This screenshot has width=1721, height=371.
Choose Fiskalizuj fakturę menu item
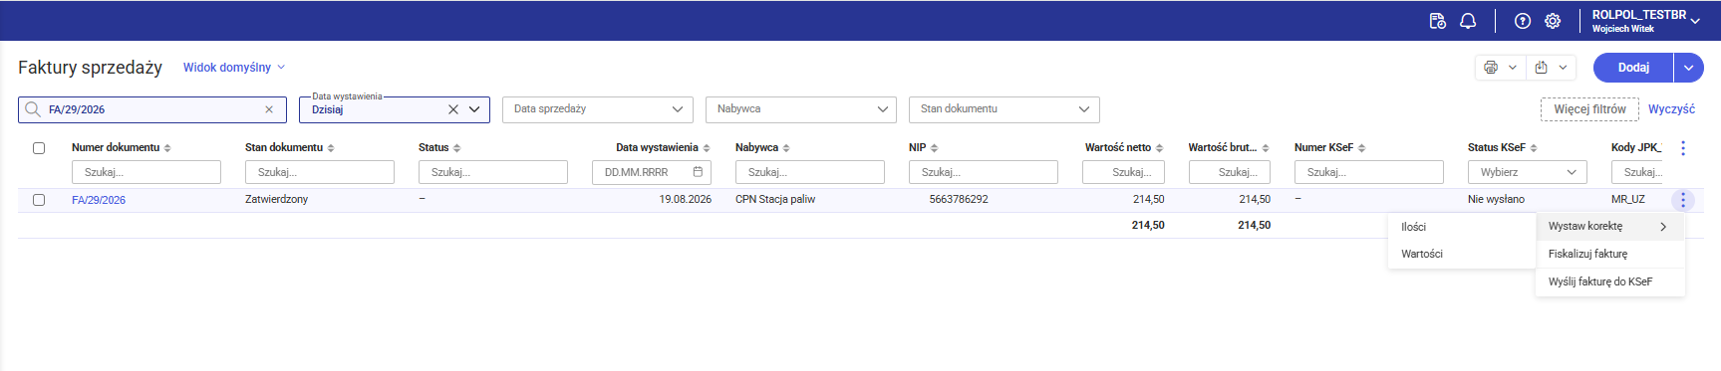tap(1610, 254)
